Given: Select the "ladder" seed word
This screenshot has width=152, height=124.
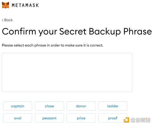Looking at the screenshot, I should 113,106.
